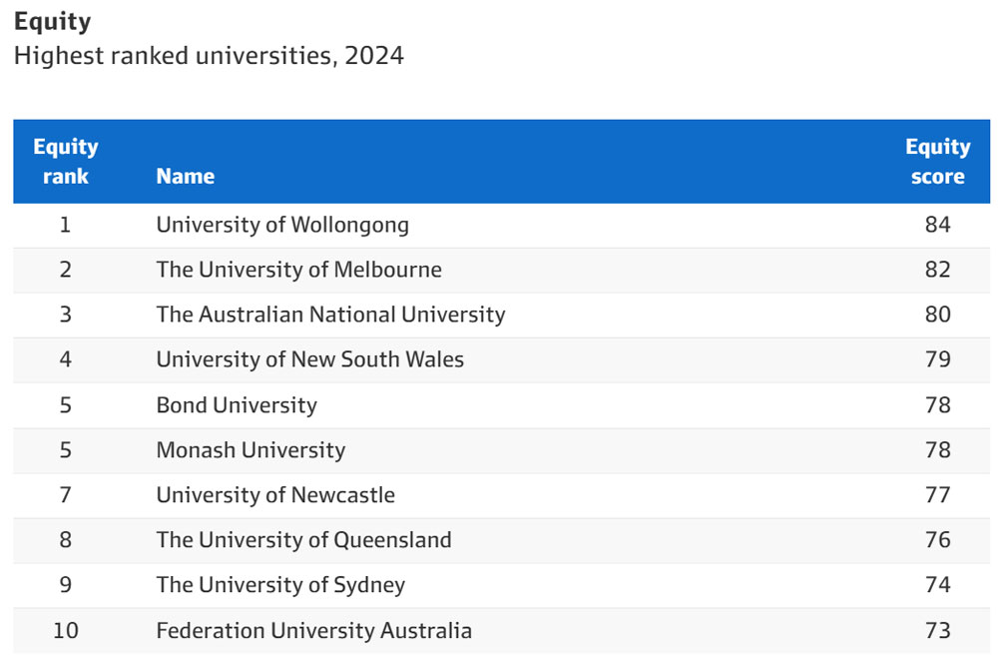Click the equity score 82 cell
Viewport: 998px width, 663px height.
pos(937,270)
